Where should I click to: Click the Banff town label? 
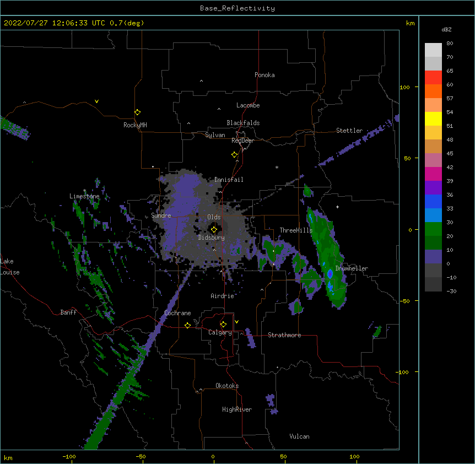68,312
